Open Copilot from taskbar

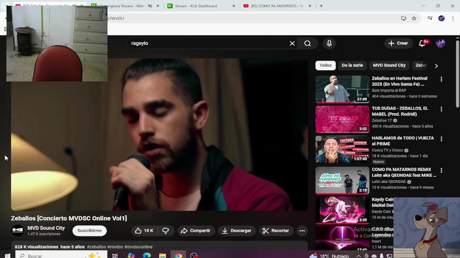coord(131,255)
